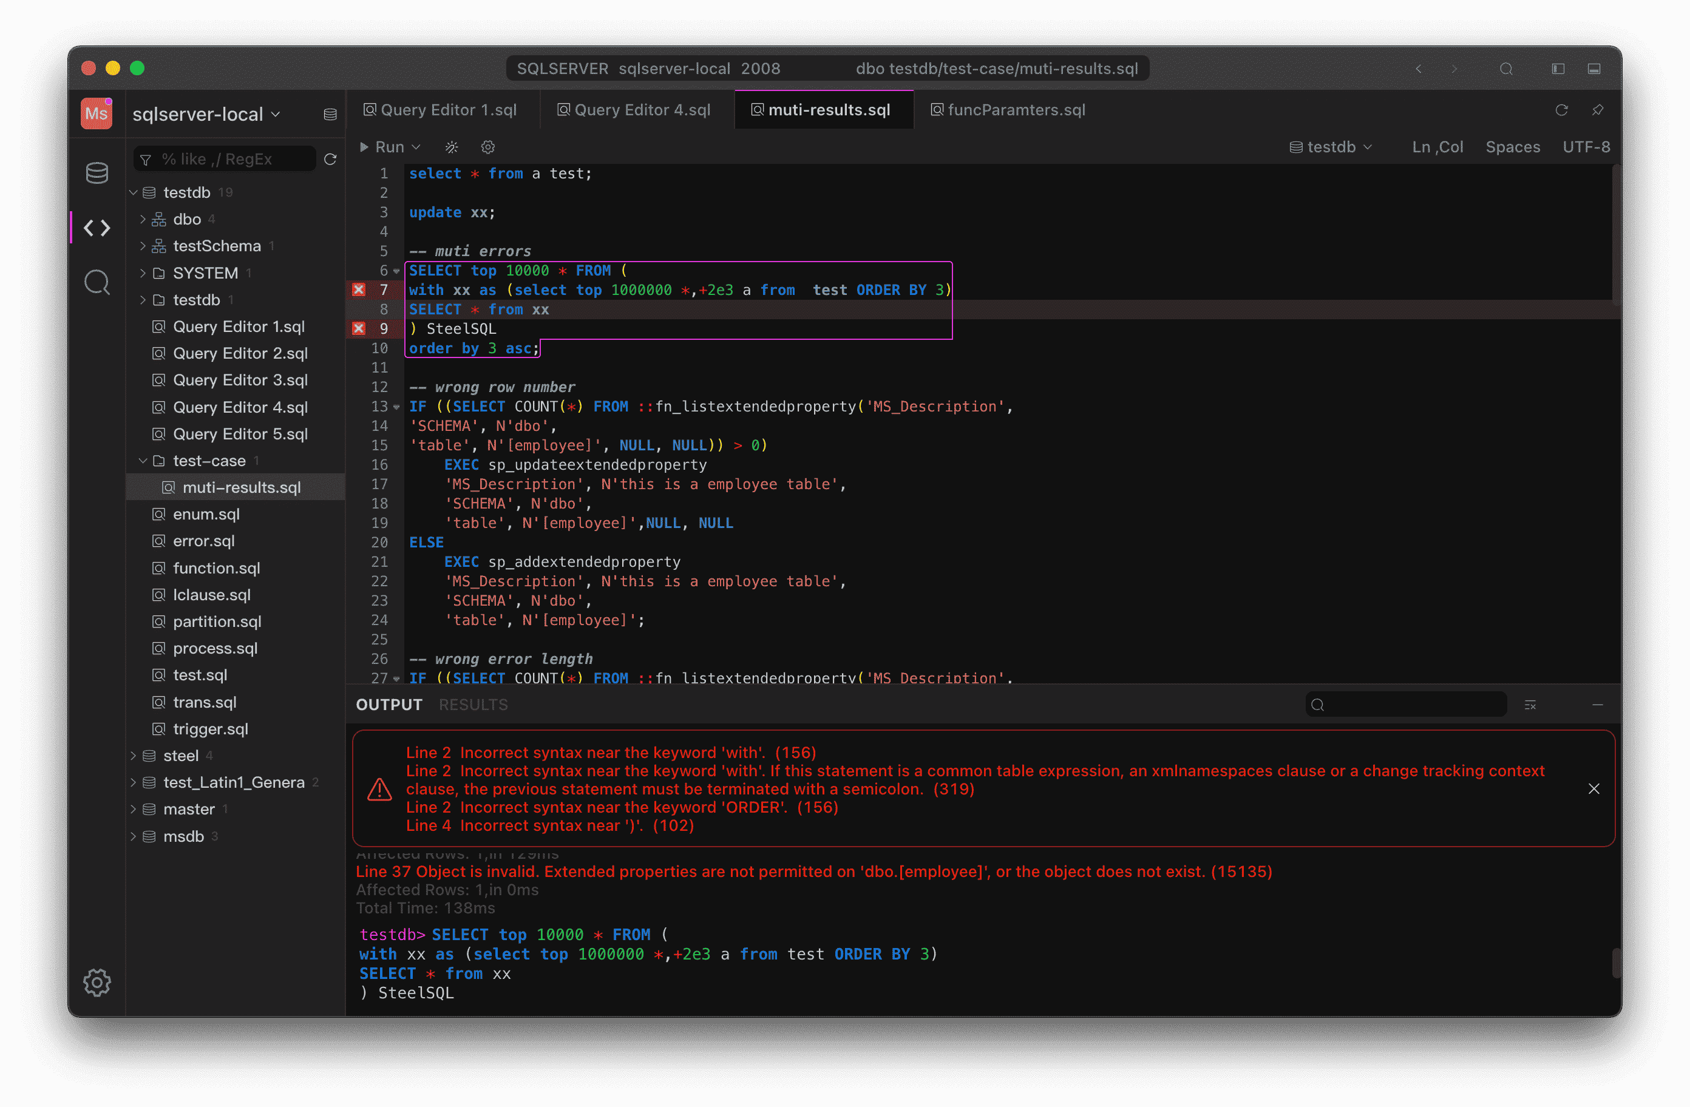Switch to code view via the angle-brackets icon
Viewport: 1690px width, 1107px height.
pyautogui.click(x=97, y=228)
